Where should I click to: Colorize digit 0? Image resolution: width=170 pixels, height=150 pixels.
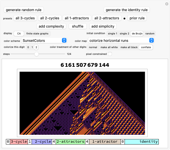pyautogui.click(x=28, y=47)
